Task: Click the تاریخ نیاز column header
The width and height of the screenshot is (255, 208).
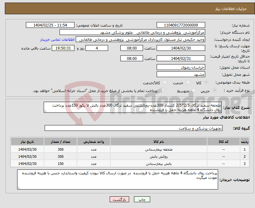Action: [27, 142]
